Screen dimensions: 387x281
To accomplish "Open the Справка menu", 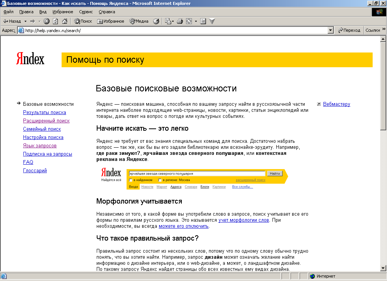I will point(107,12).
